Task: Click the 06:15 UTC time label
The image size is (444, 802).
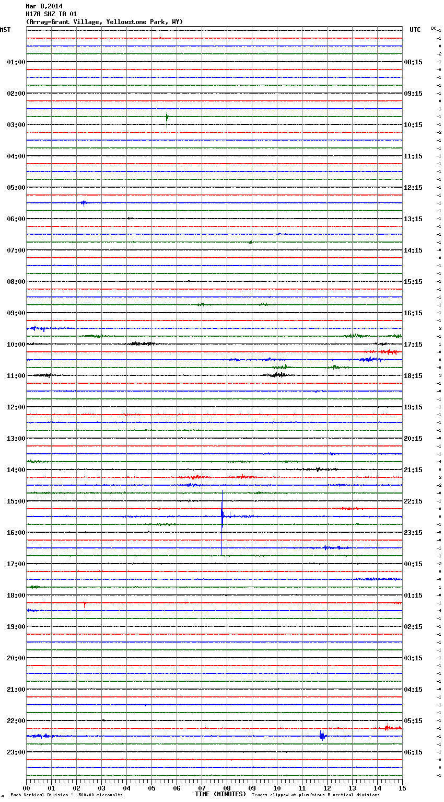Action: point(413,752)
